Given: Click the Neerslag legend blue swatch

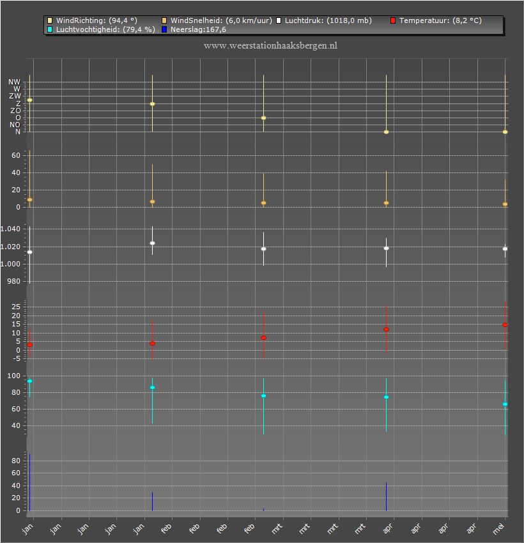Looking at the screenshot, I should 164,29.
